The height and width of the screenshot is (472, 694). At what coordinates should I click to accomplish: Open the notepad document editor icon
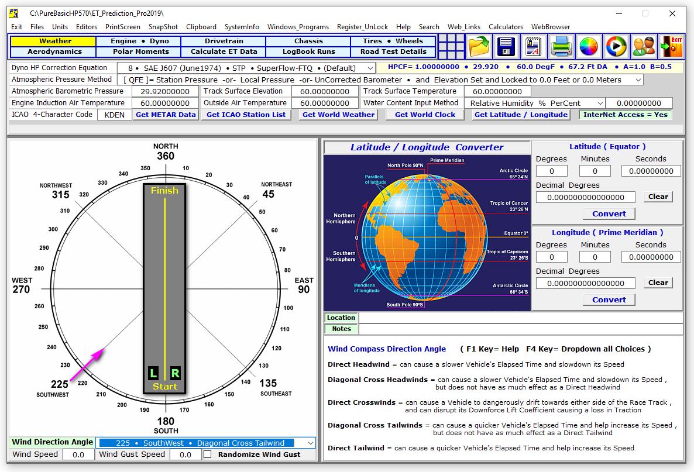(533, 46)
